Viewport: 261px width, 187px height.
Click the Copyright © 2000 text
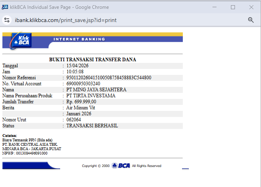pyautogui.click(x=96, y=166)
